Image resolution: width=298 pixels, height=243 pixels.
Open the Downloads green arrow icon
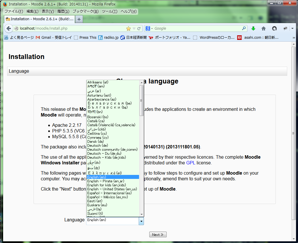253,28
